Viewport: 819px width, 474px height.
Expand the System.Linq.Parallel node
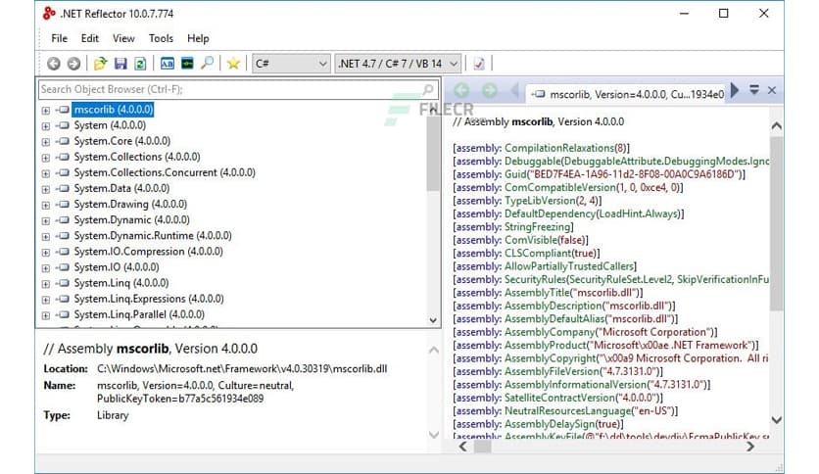[x=46, y=315]
